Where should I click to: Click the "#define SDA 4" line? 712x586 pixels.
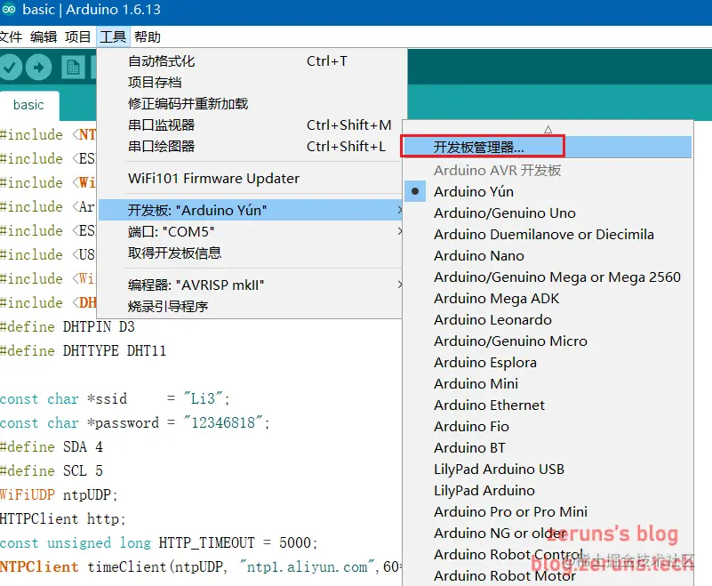pos(52,447)
